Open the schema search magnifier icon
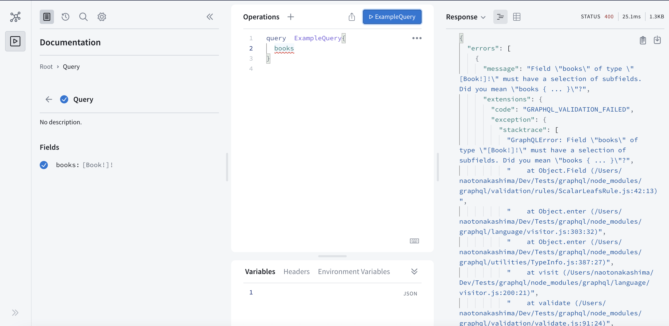Image resolution: width=669 pixels, height=326 pixels. 83,17
